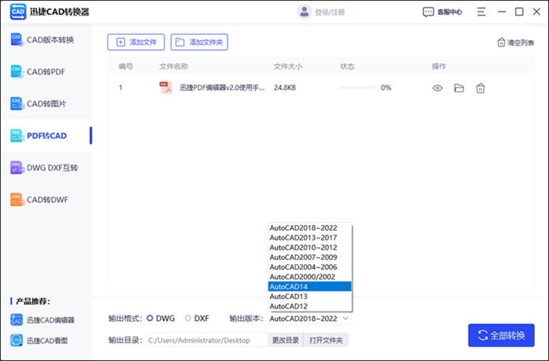Image resolution: width=549 pixels, height=361 pixels.
Task: Open 登录/注册 login link
Action: (x=329, y=12)
